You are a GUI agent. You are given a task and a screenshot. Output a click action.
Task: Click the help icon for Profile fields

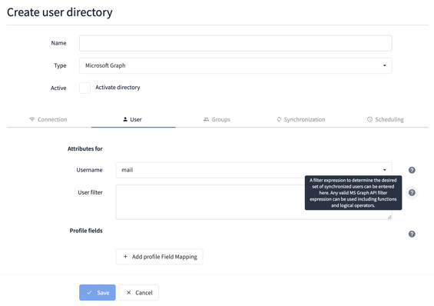(412, 234)
